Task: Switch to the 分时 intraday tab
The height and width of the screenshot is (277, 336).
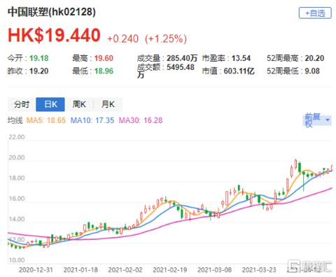Action: 22,104
